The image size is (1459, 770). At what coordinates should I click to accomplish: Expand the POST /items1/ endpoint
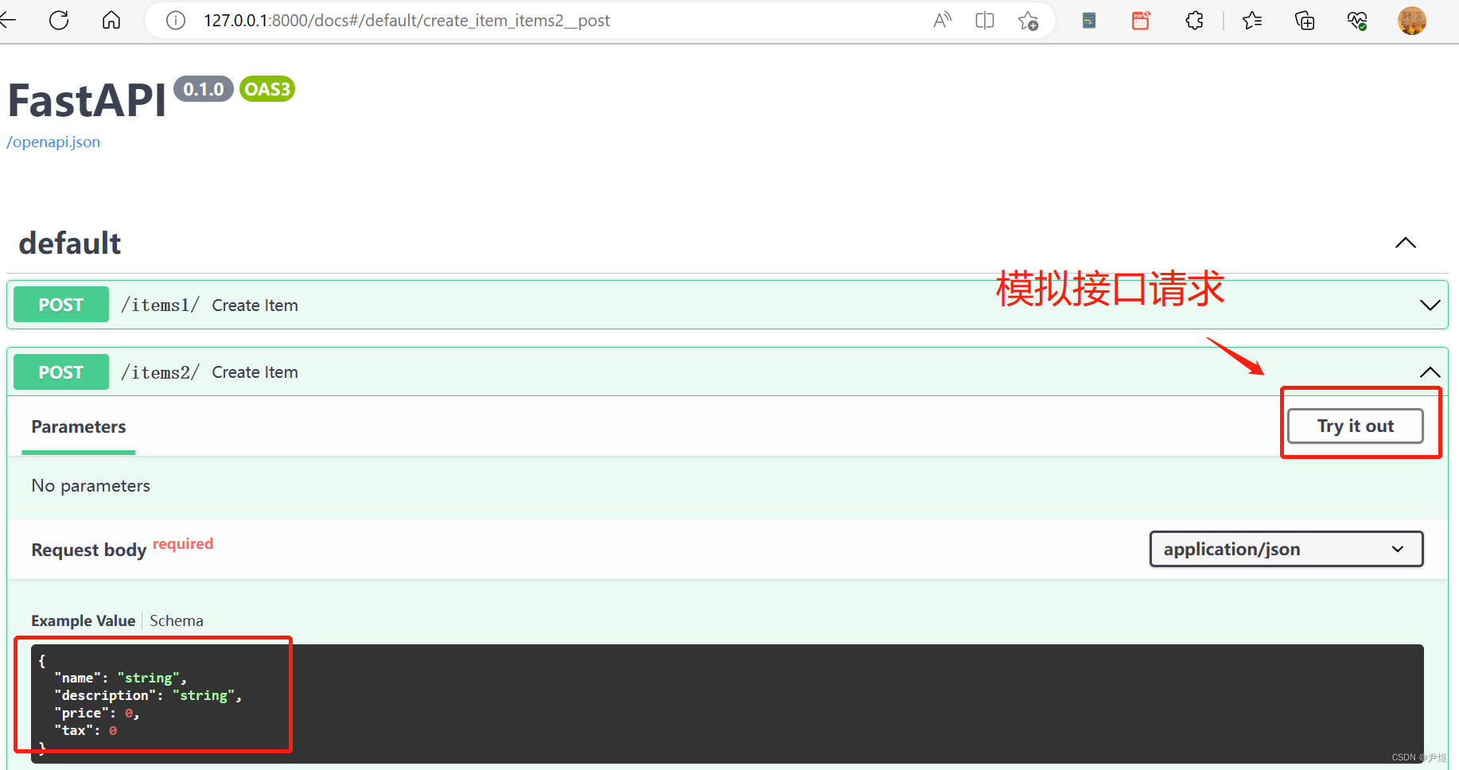pos(1430,305)
